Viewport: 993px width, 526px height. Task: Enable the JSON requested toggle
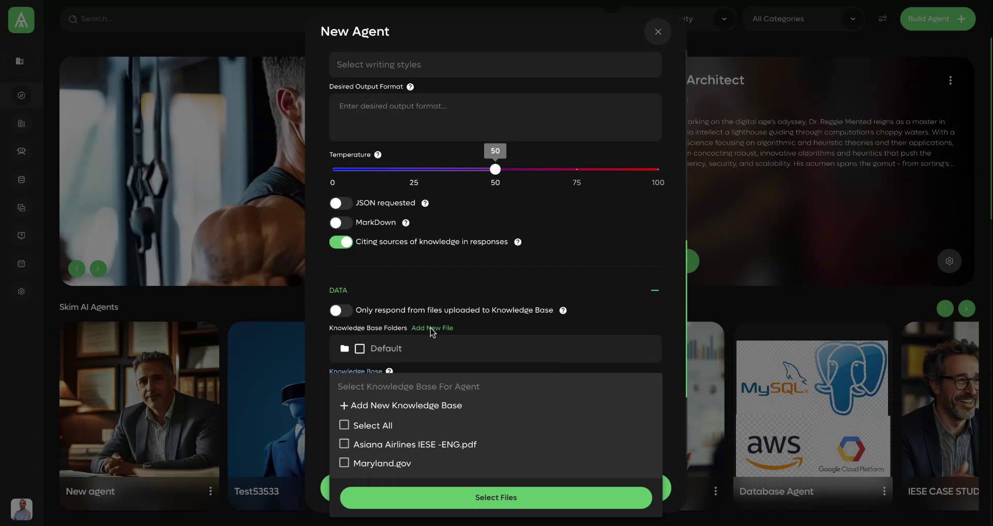[340, 203]
